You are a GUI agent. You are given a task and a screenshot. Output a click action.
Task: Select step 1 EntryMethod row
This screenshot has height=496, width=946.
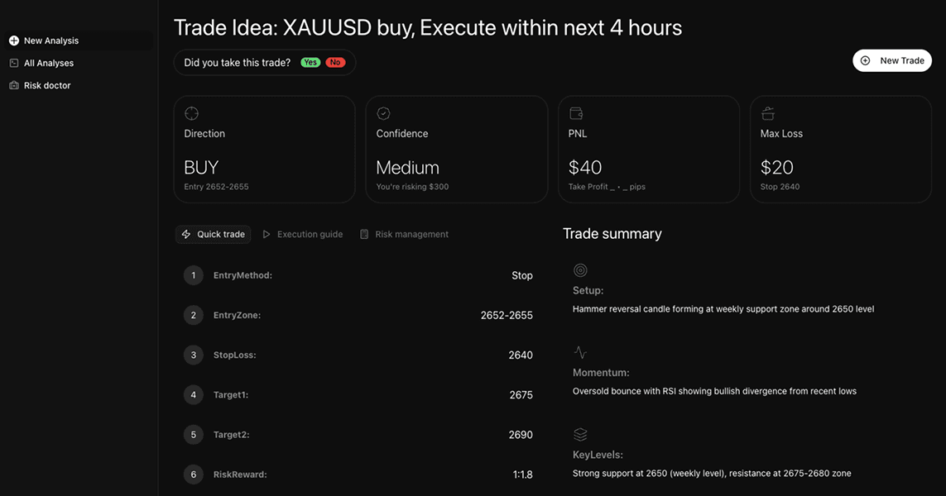[x=243, y=275]
